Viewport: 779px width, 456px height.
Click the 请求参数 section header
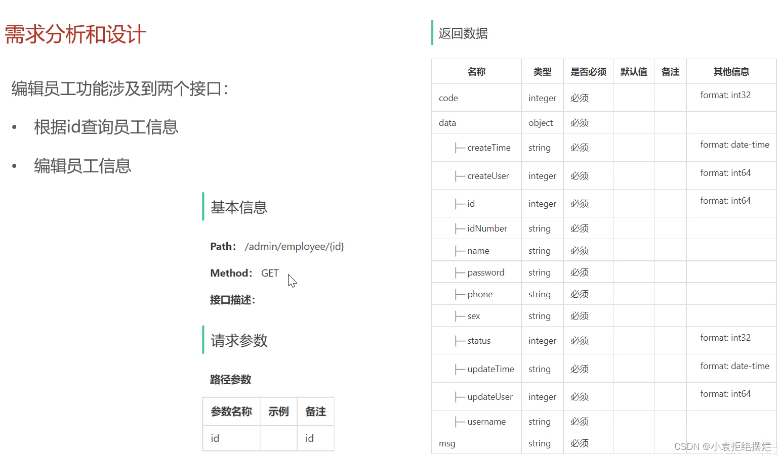pyautogui.click(x=238, y=340)
